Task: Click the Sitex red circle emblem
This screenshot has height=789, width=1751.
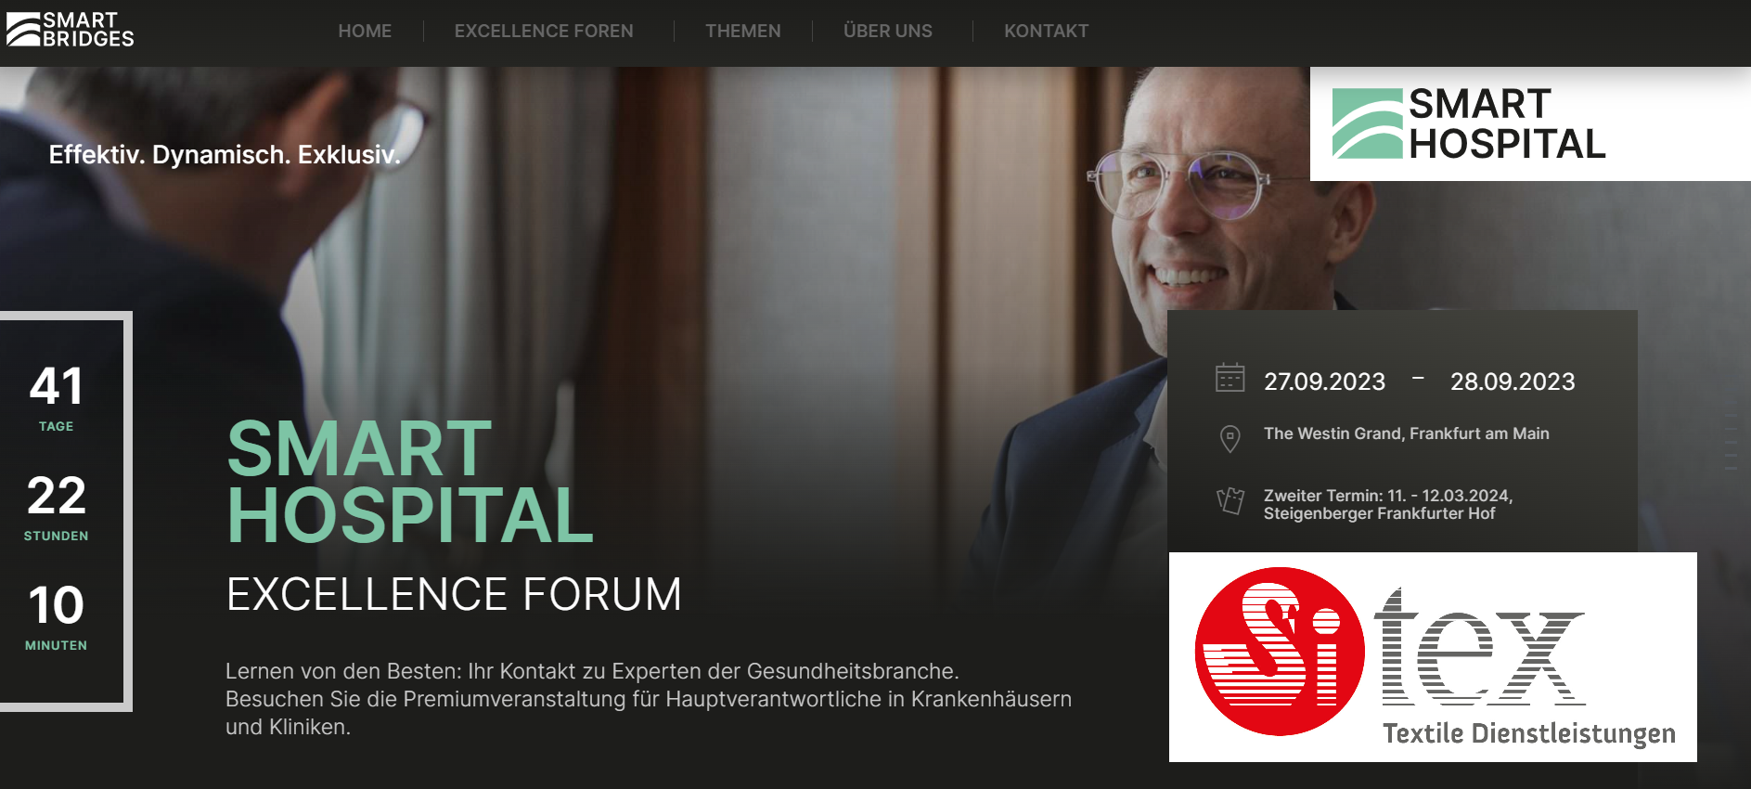Action: click(1280, 652)
